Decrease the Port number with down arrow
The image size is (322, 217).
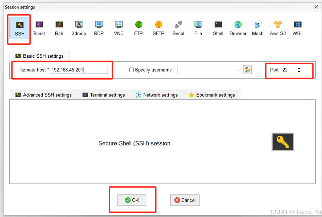299,72
